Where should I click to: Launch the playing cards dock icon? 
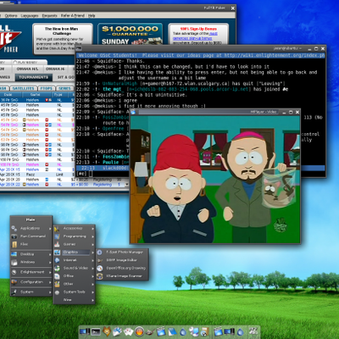pos(128,331)
